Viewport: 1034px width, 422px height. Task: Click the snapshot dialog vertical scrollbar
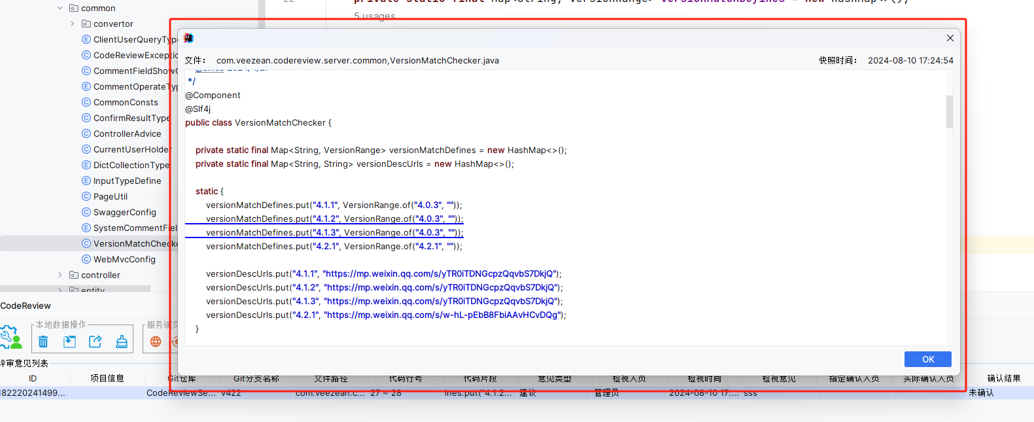click(950, 112)
